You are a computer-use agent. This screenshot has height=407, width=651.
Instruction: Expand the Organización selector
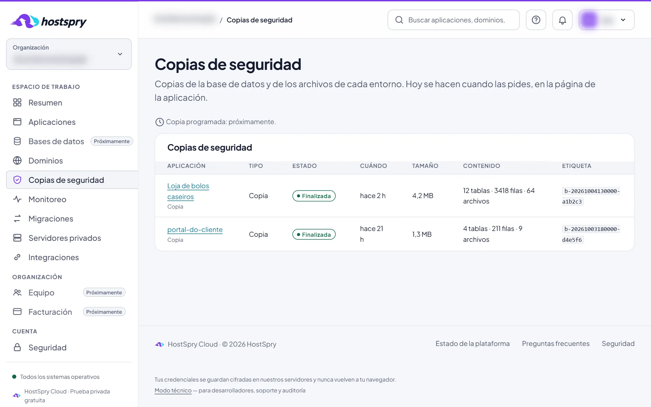(69, 54)
